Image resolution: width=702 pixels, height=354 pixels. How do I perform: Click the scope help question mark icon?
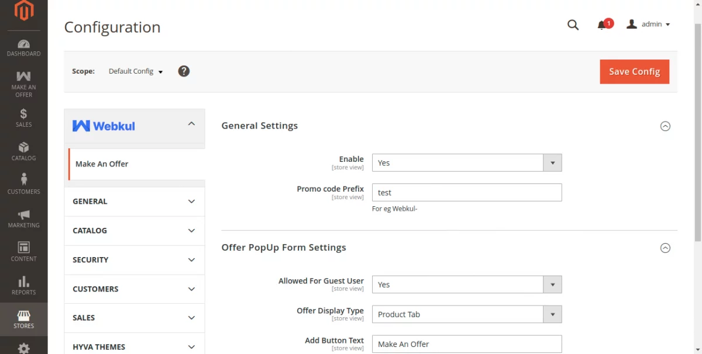pos(184,71)
